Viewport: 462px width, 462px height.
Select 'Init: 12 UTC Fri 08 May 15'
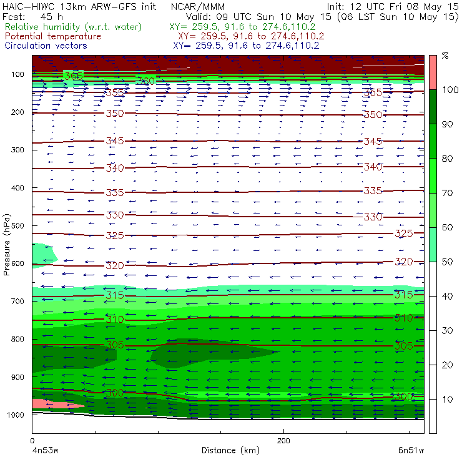(x=393, y=6)
